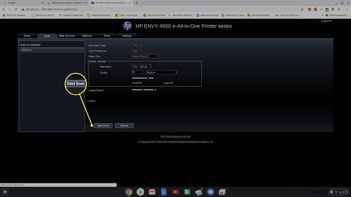Screen dimensions: 351x197
Task: Open the Login - About.com bookmark
Action: [x=127, y=15]
